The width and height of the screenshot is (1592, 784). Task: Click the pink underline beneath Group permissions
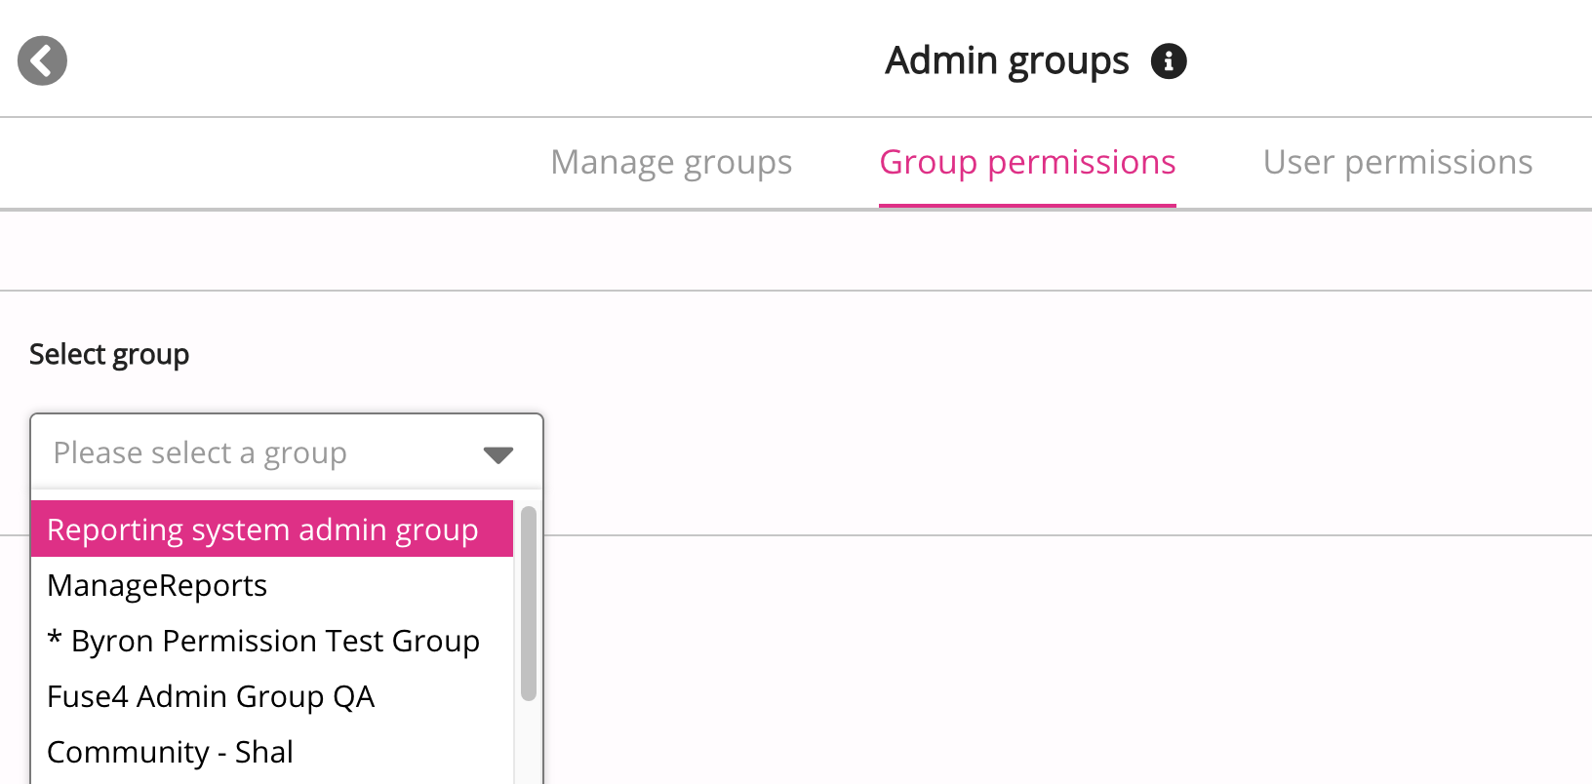[1026, 205]
